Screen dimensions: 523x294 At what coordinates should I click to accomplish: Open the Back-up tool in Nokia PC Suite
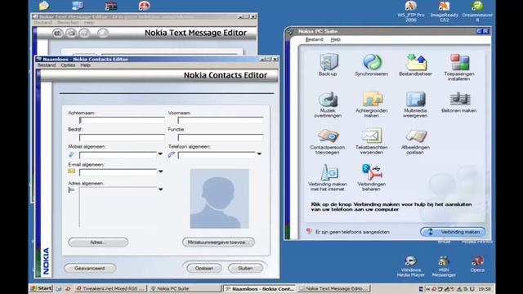[329, 65]
